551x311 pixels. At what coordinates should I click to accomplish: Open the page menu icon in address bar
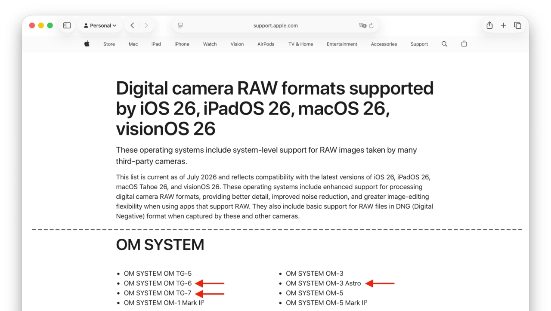tap(180, 25)
